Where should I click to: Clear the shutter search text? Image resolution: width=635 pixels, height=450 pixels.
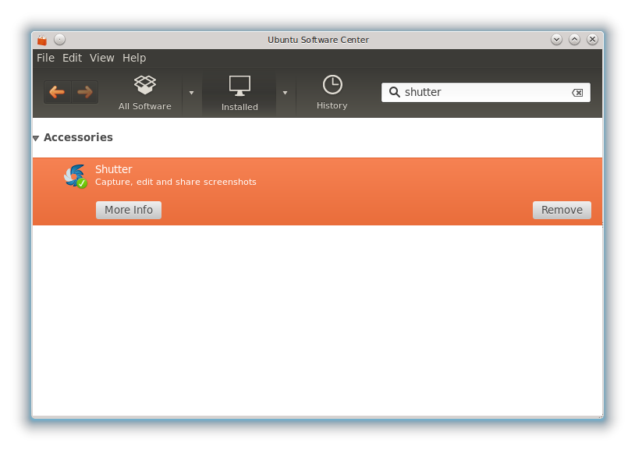577,93
